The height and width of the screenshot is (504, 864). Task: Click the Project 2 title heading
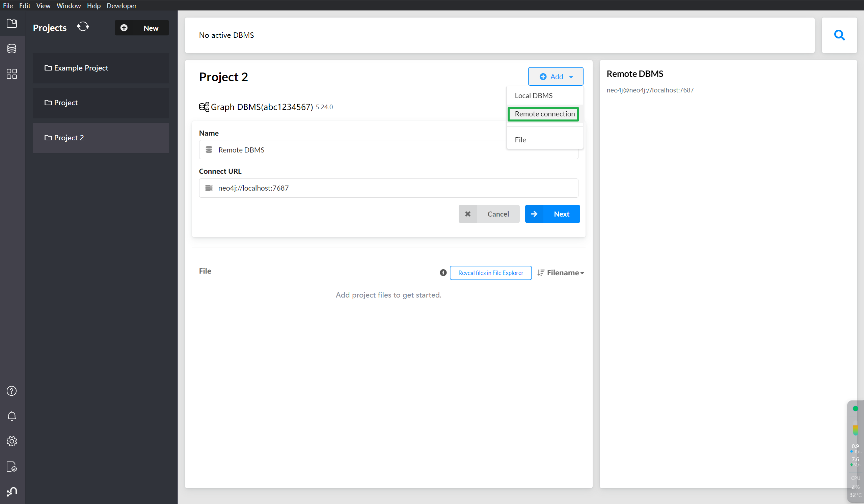[223, 77]
